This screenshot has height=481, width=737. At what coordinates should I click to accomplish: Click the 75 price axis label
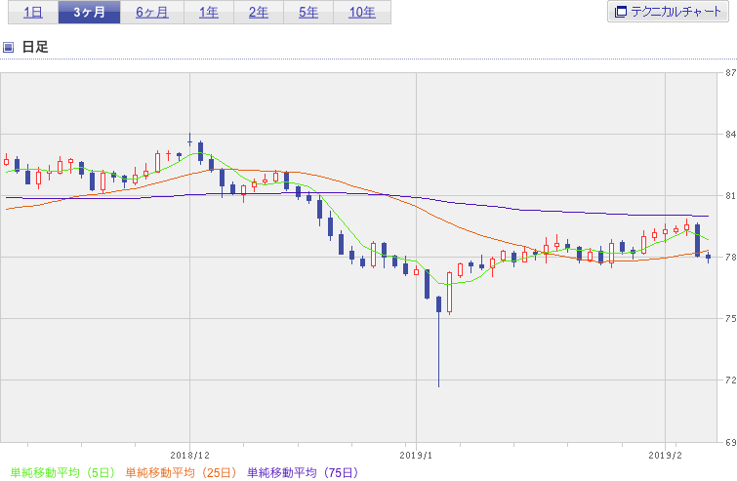coord(730,319)
